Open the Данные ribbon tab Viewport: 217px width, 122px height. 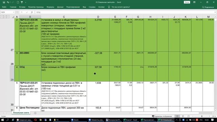pyautogui.click(x=60, y=7)
